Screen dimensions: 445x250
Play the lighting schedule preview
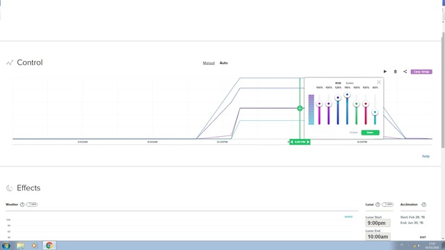[385, 72]
